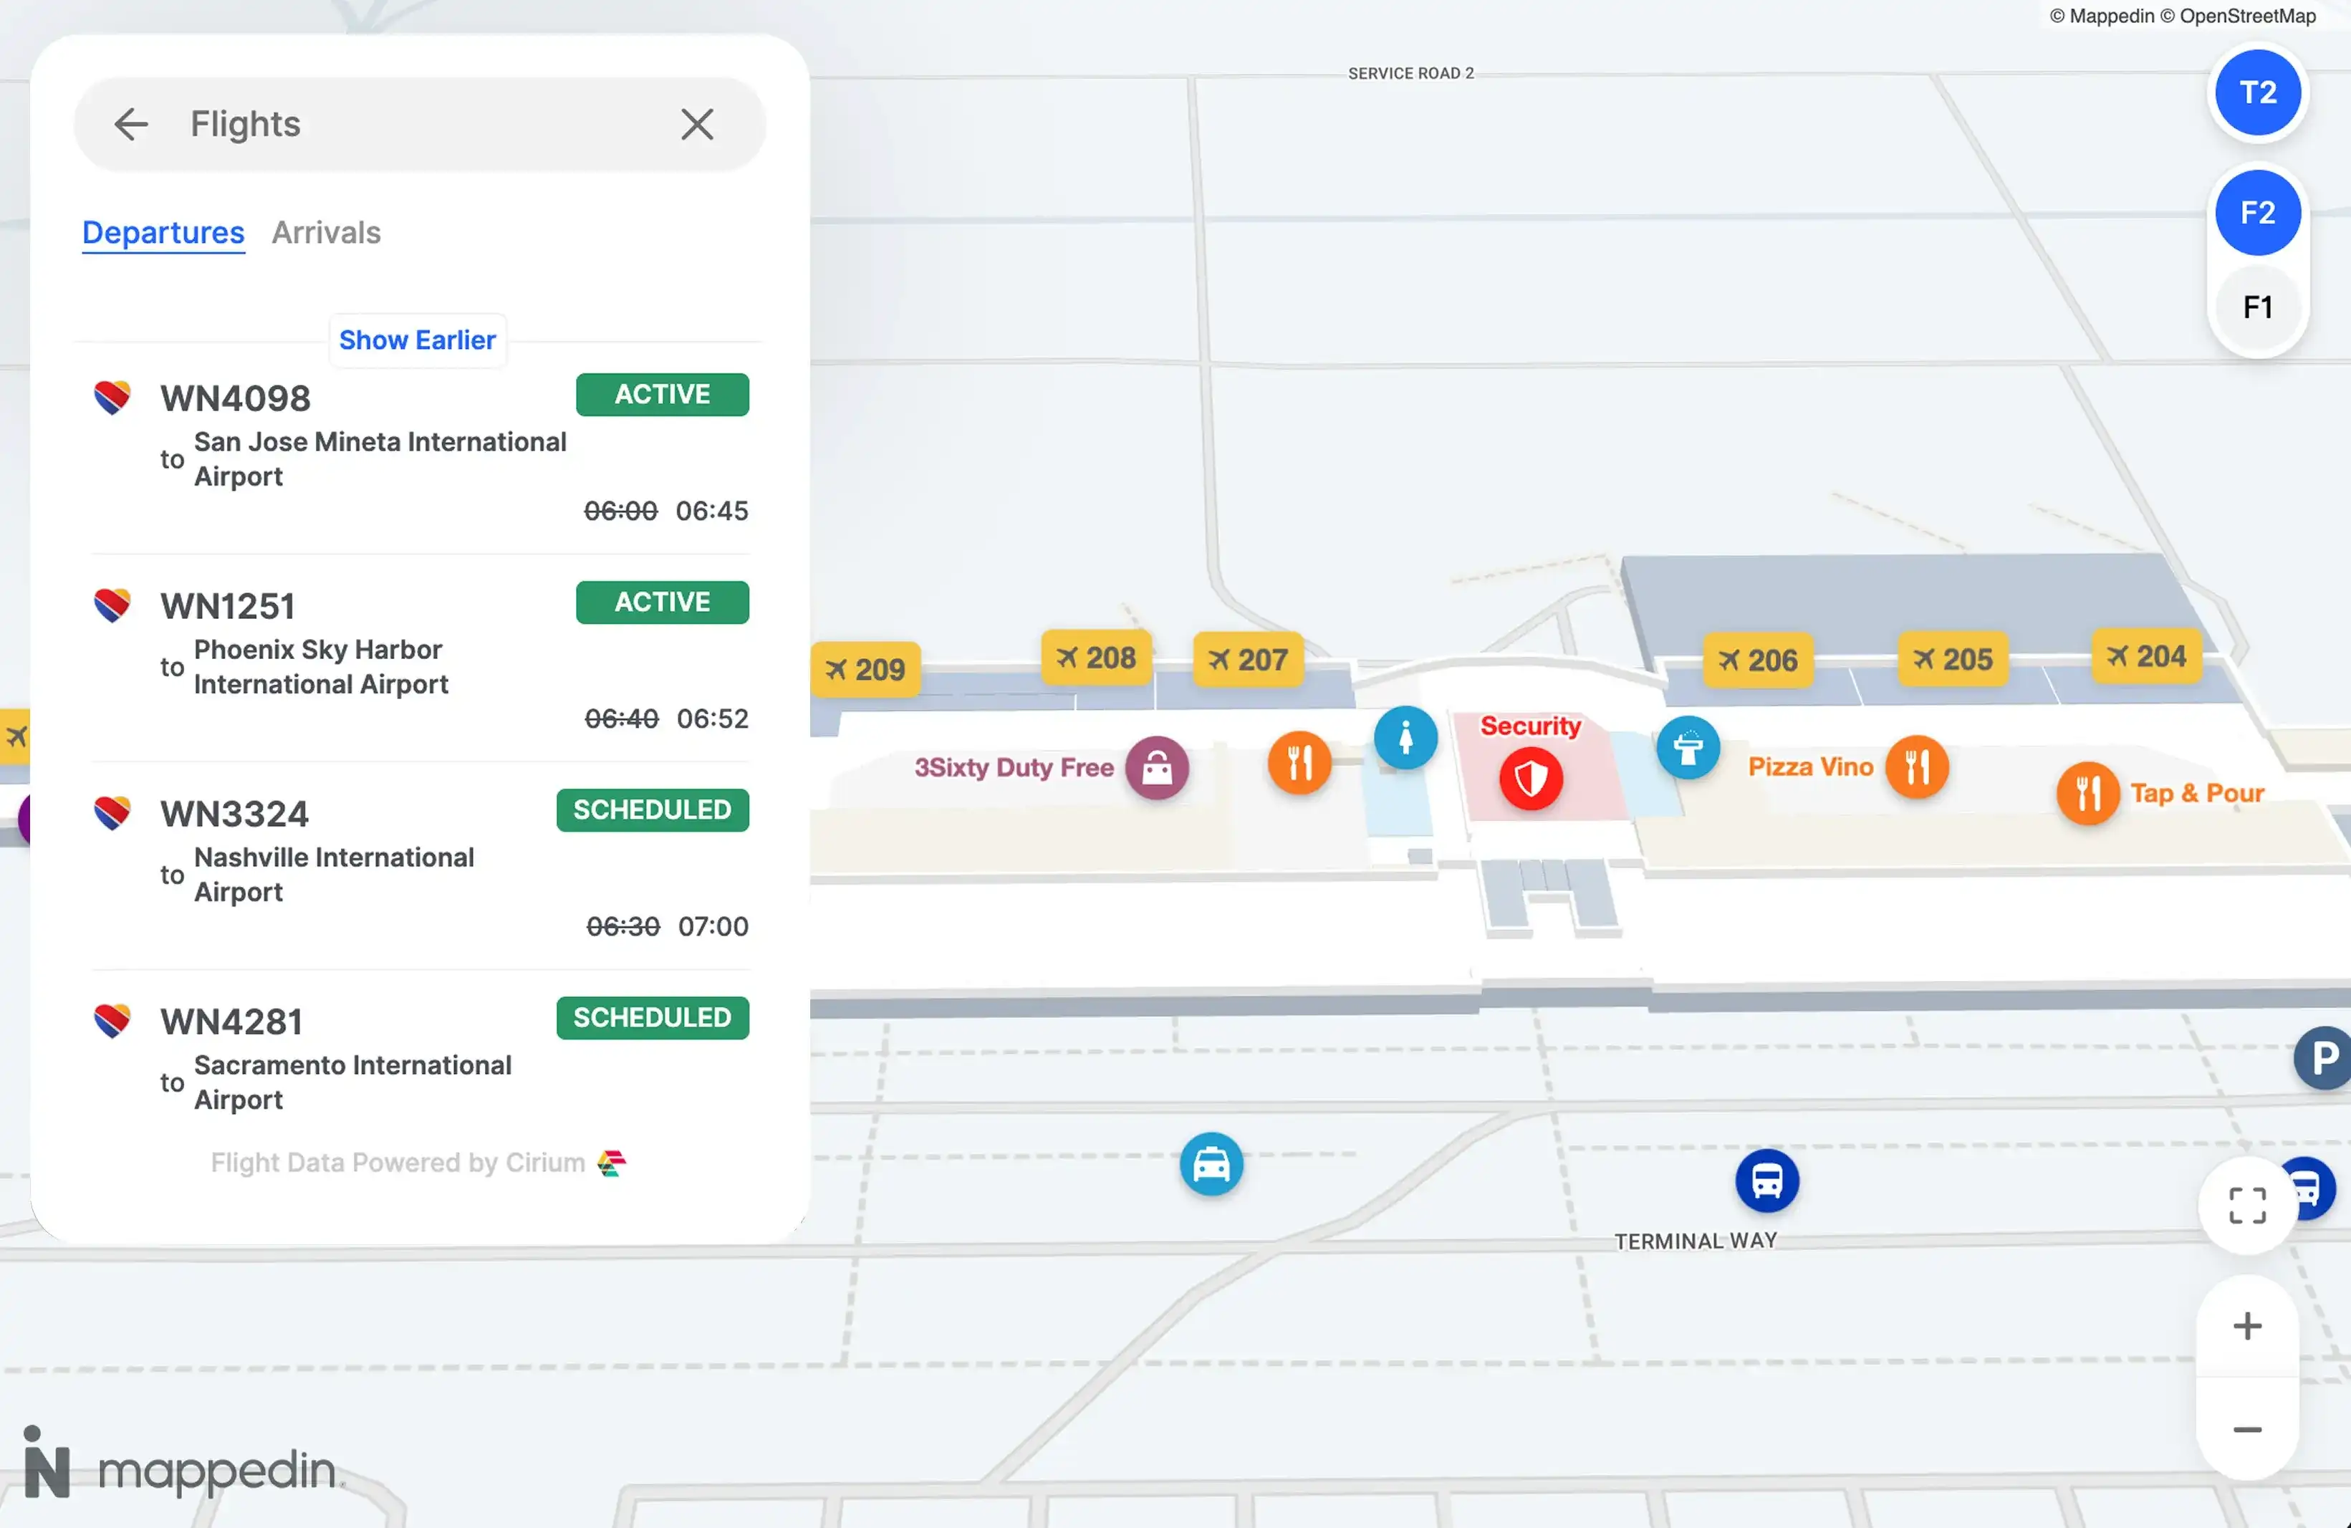2351x1528 pixels.
Task: Zoom in using the plus control
Action: 2247,1325
